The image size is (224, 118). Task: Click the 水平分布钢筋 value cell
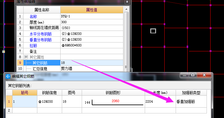click(92, 34)
